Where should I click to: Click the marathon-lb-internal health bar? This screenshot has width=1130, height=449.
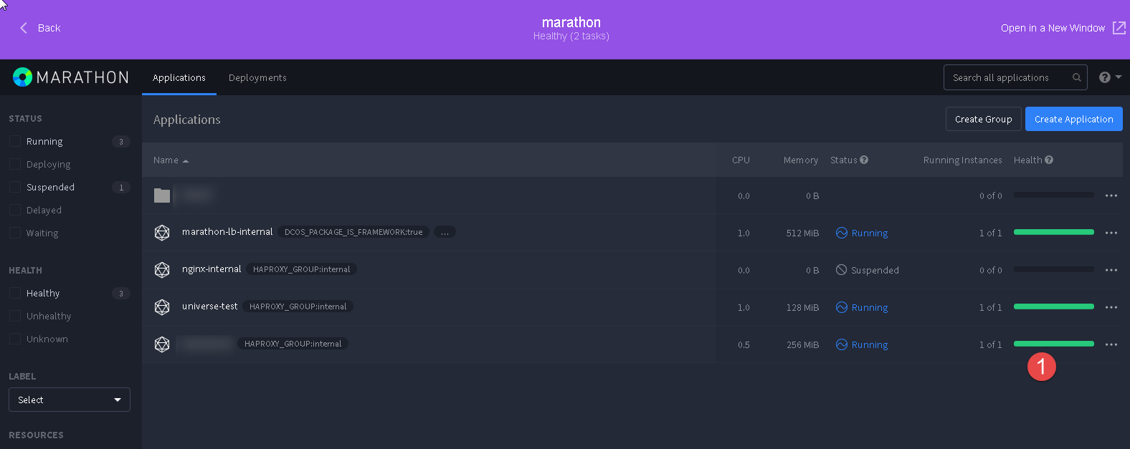[1054, 232]
